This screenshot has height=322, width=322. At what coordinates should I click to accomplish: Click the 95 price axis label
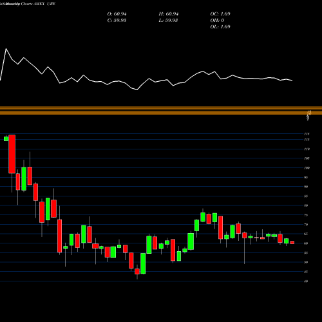coord(306,177)
